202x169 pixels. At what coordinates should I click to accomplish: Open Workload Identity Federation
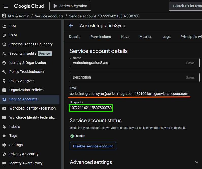(x=32, y=109)
